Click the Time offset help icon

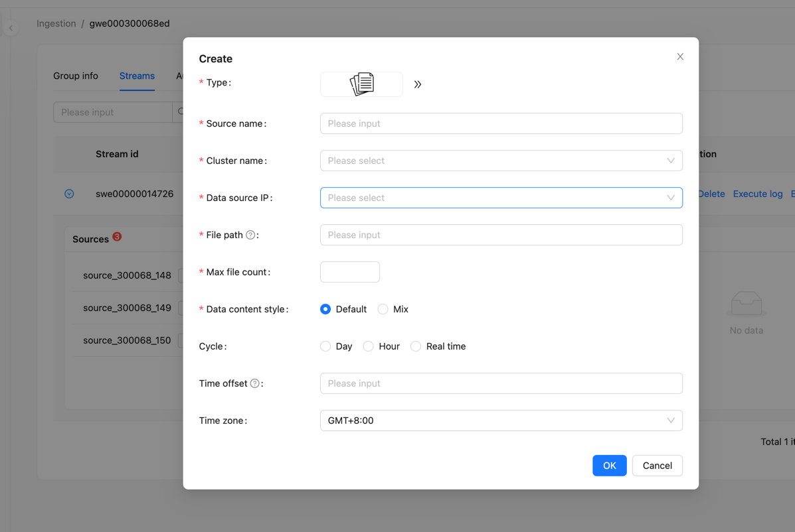coord(254,383)
